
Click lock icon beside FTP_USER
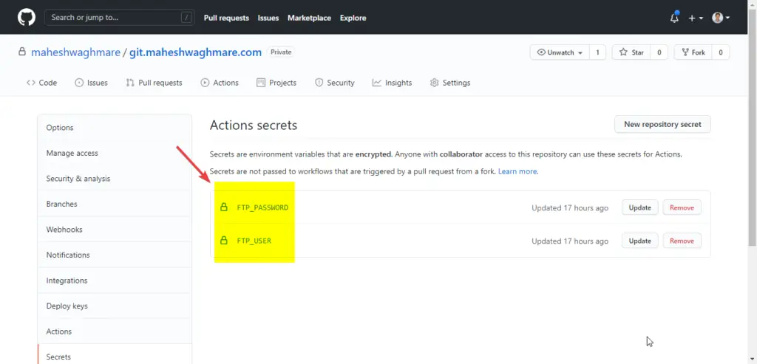point(223,240)
